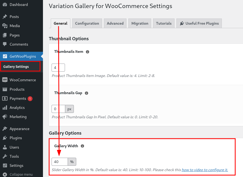Switch to the Configuration tab
Image resolution: width=243 pixels, height=177 pixels.
(87, 23)
